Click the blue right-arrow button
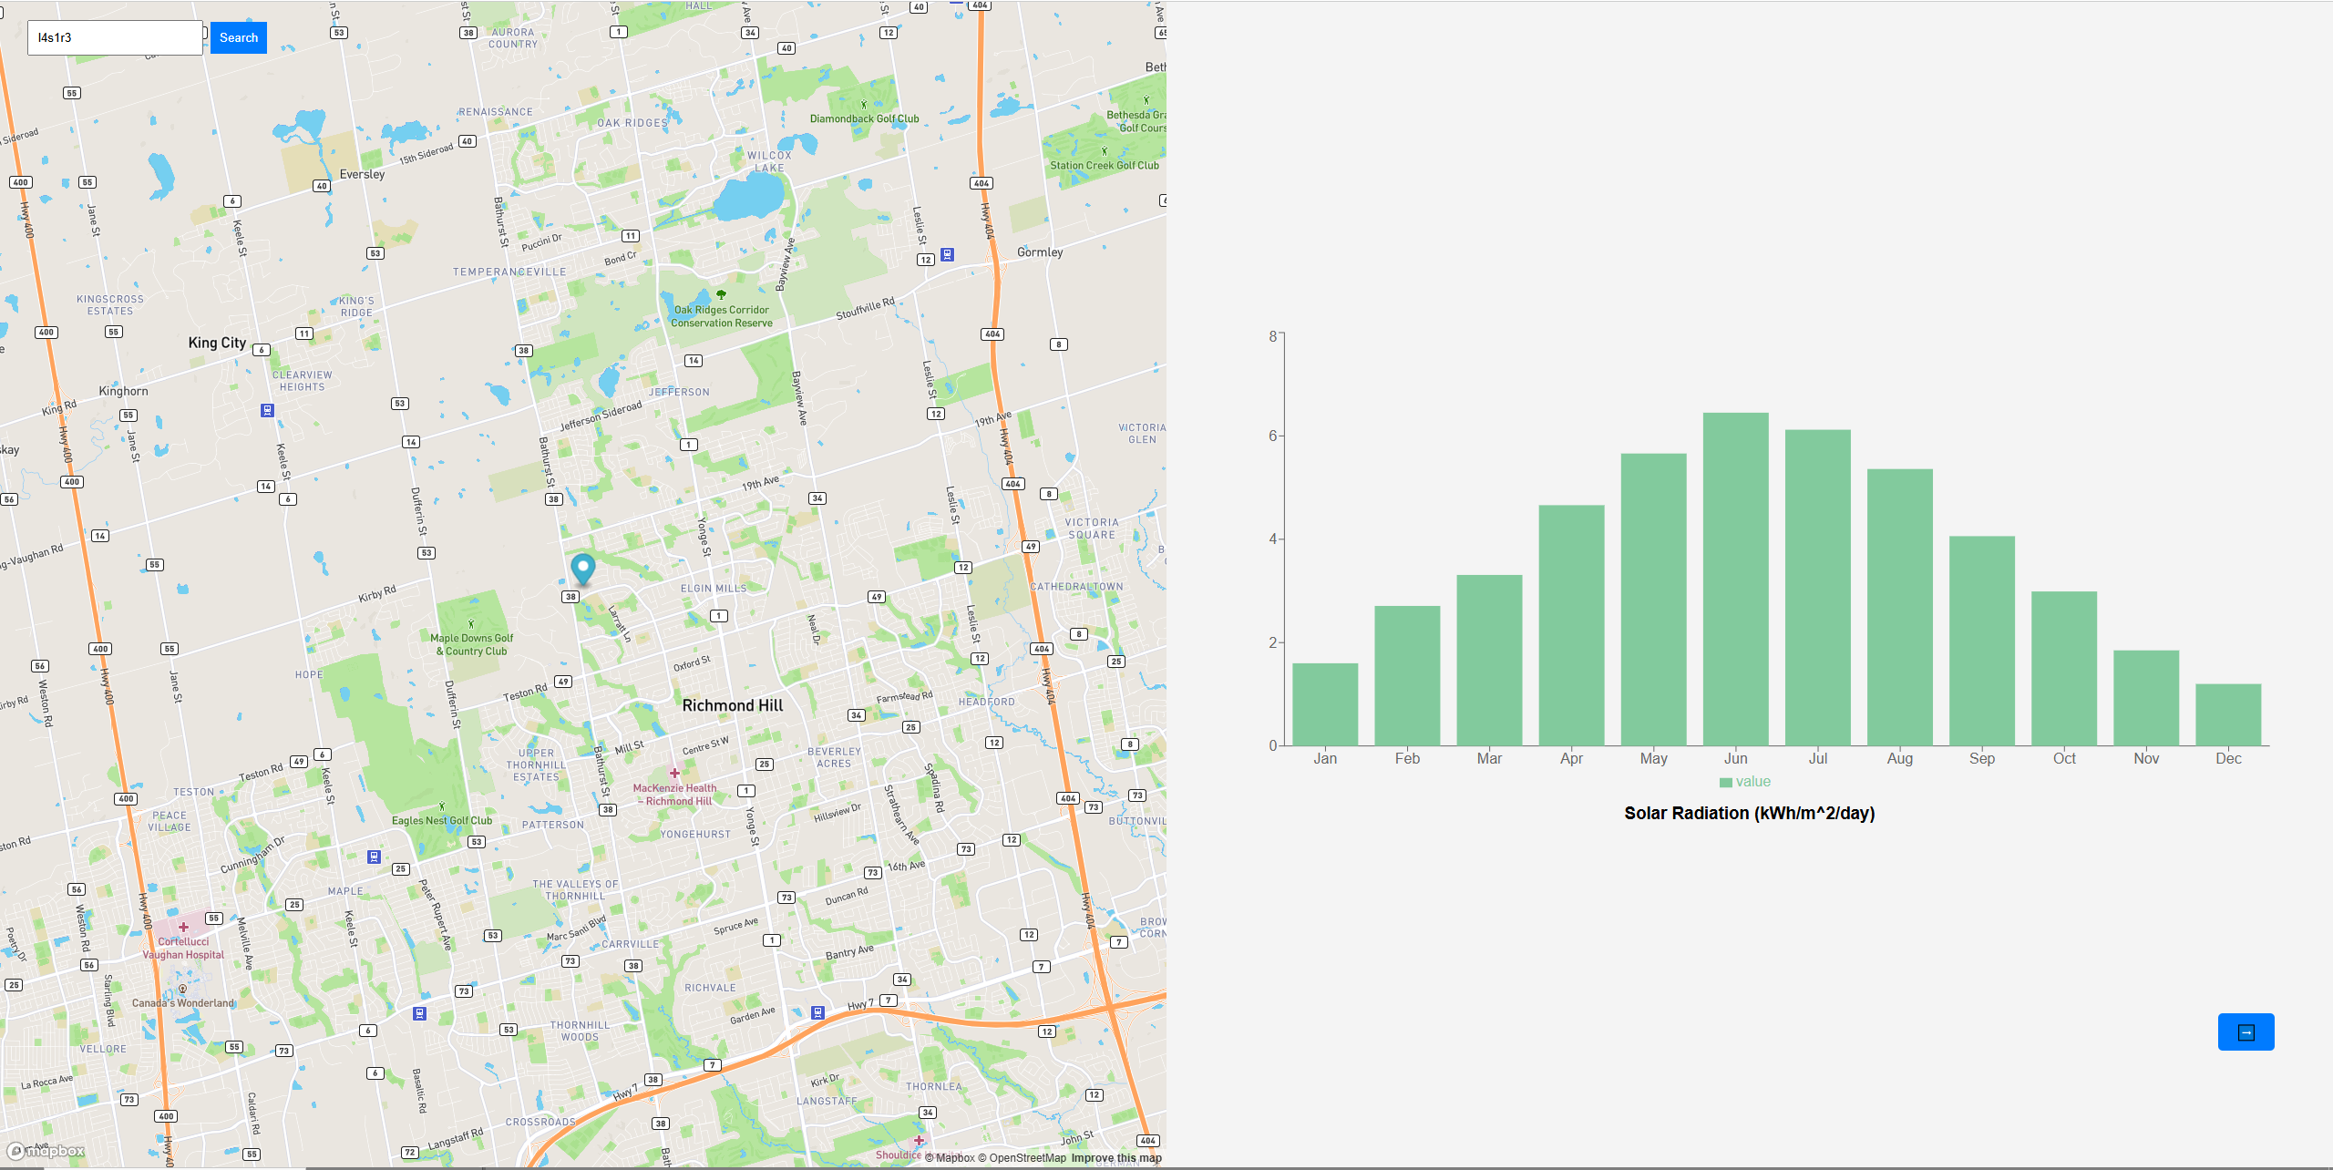This screenshot has width=2333, height=1170. [2246, 1031]
